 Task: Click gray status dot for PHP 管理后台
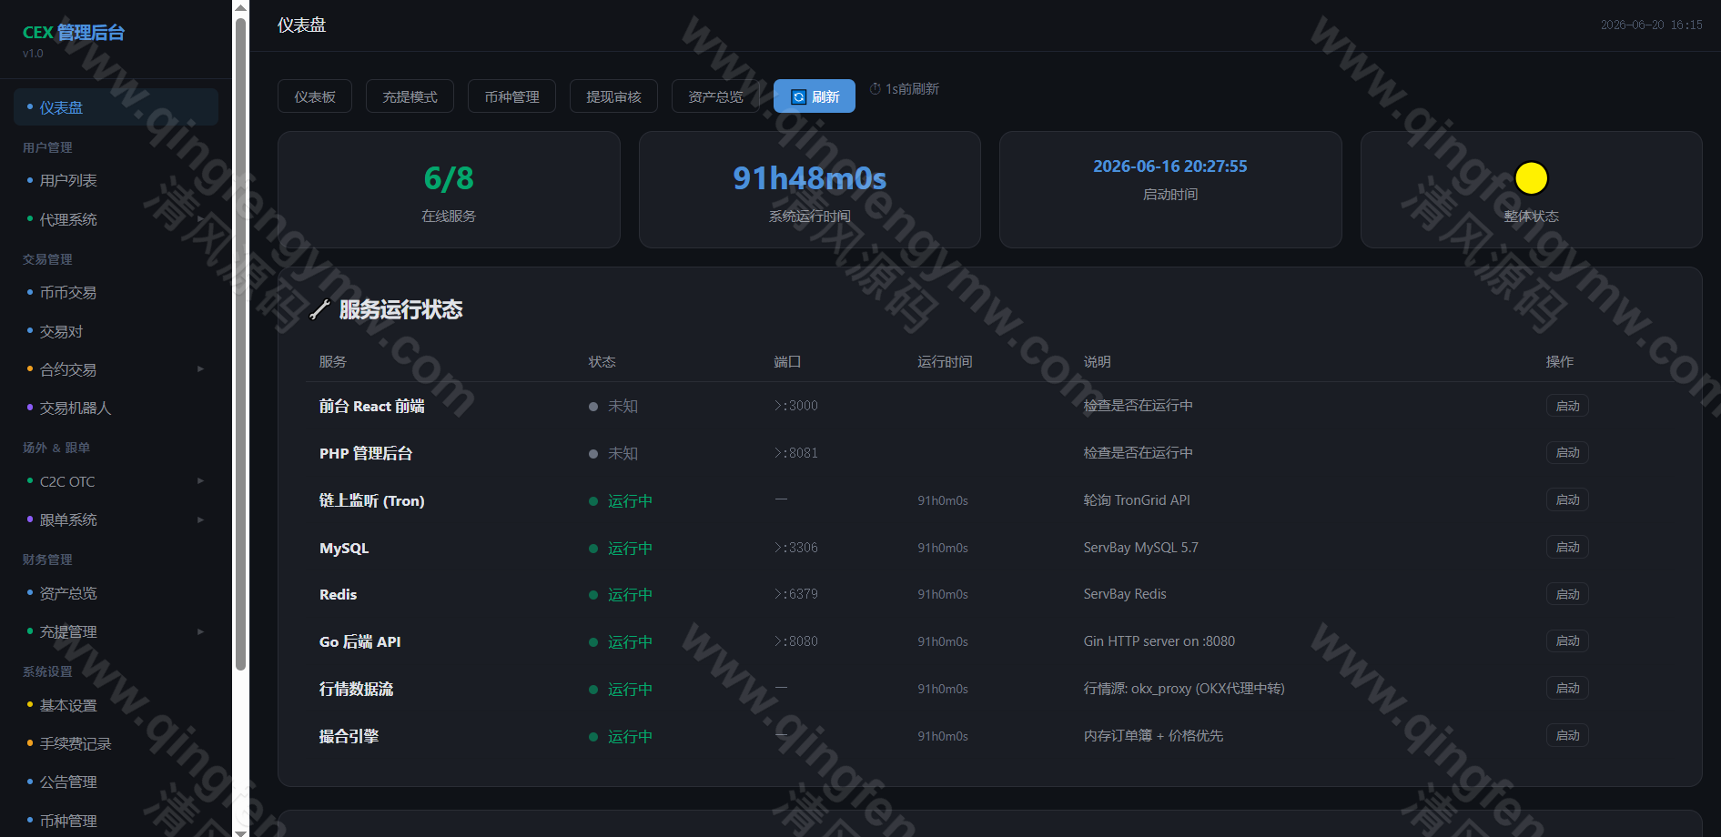593,454
